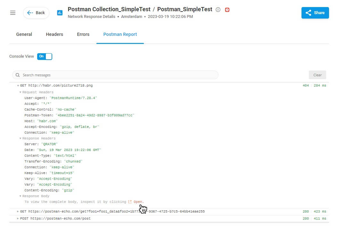Screen dimensions: 338x226
Task: Click the red error status icon
Action: pos(227,10)
